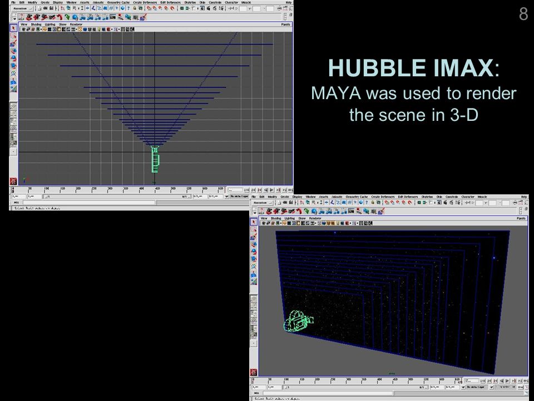Open Create Deformers menu in bottom-right Maya window

383,197
